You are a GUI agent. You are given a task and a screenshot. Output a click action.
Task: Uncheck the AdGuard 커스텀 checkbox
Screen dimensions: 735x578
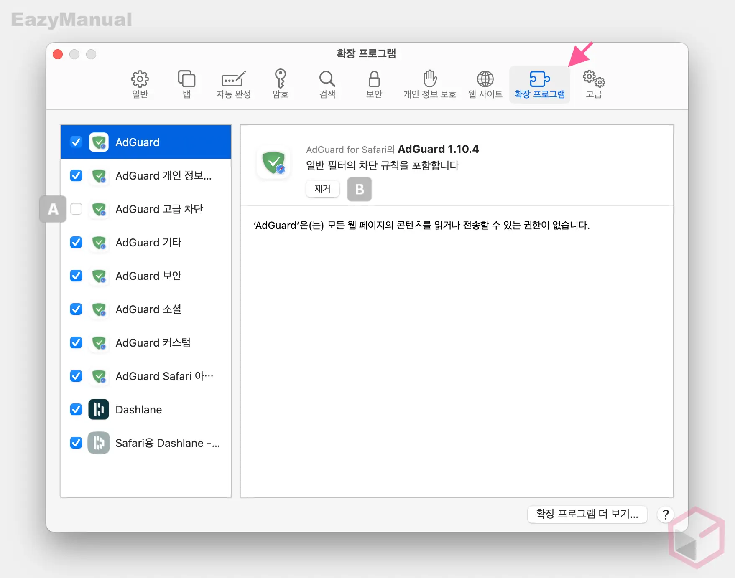pos(76,342)
